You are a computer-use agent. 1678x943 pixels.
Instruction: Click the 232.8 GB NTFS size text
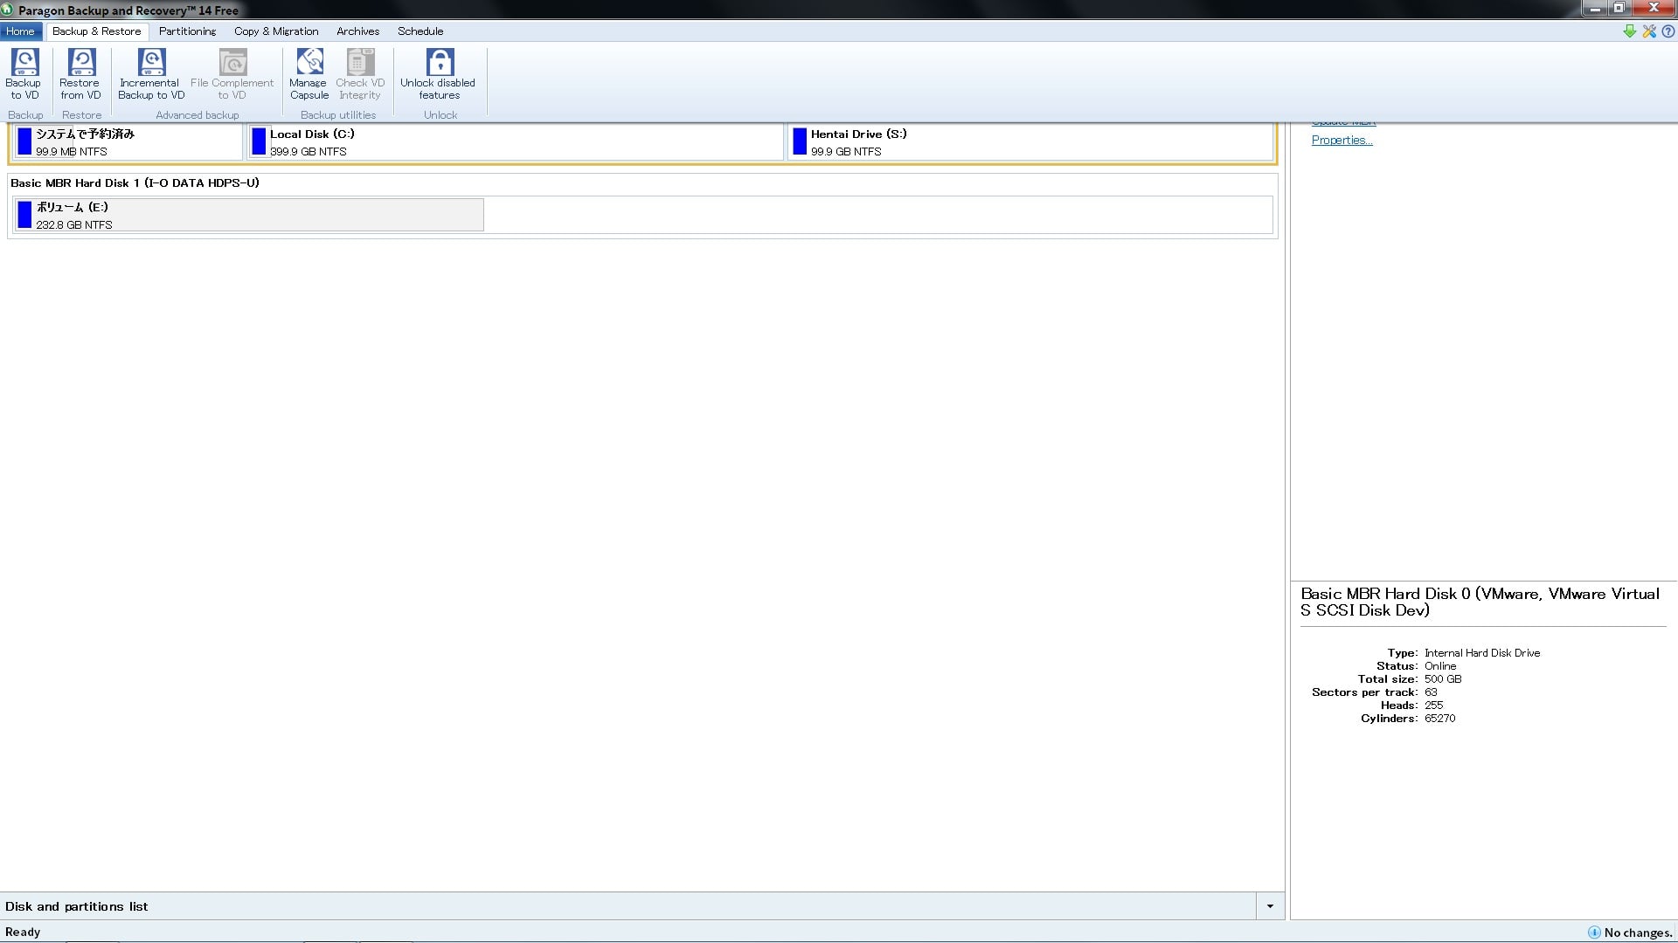pos(74,225)
